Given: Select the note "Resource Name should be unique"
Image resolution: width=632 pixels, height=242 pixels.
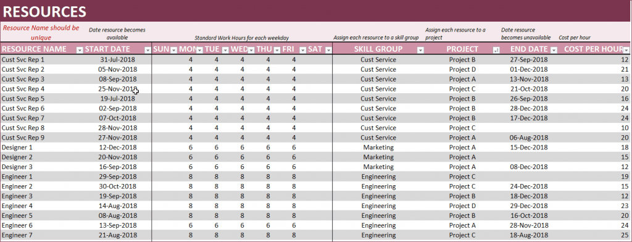Looking at the screenshot, I should click(x=41, y=33).
